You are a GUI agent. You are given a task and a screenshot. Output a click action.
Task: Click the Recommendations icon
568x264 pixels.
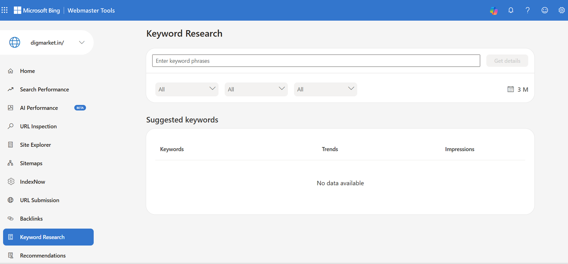11,255
